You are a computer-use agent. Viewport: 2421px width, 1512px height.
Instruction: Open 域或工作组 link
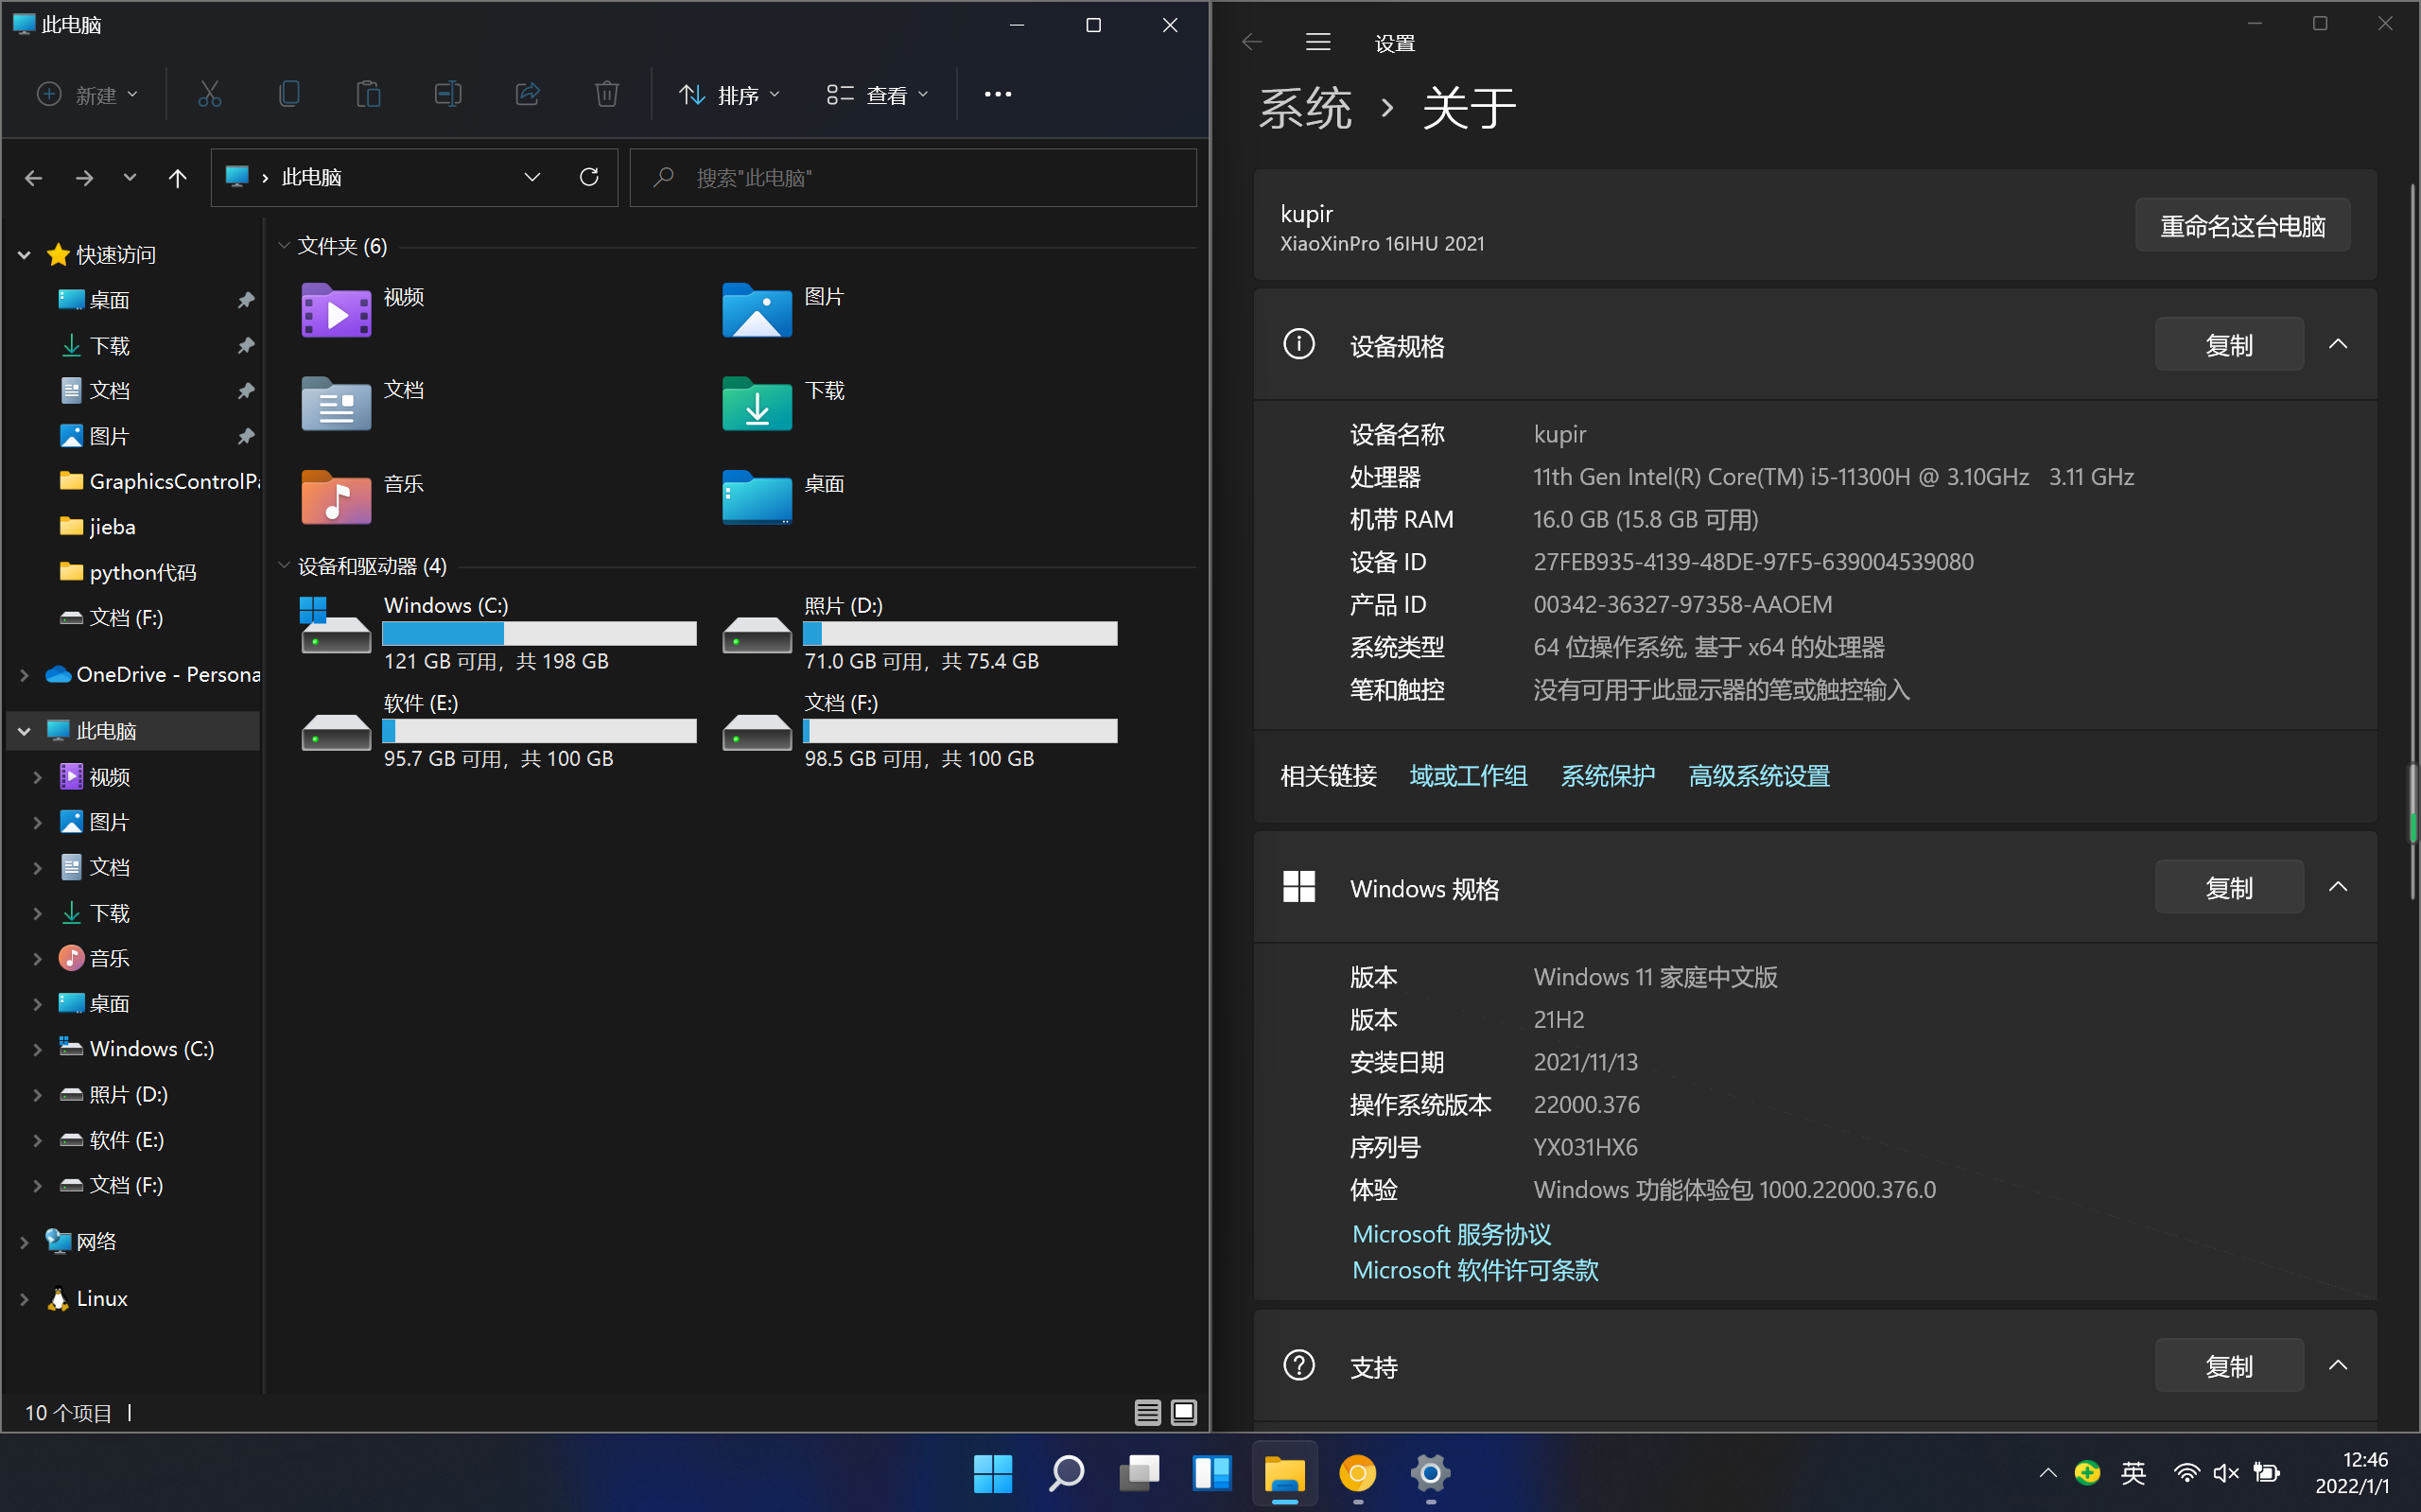tap(1468, 776)
